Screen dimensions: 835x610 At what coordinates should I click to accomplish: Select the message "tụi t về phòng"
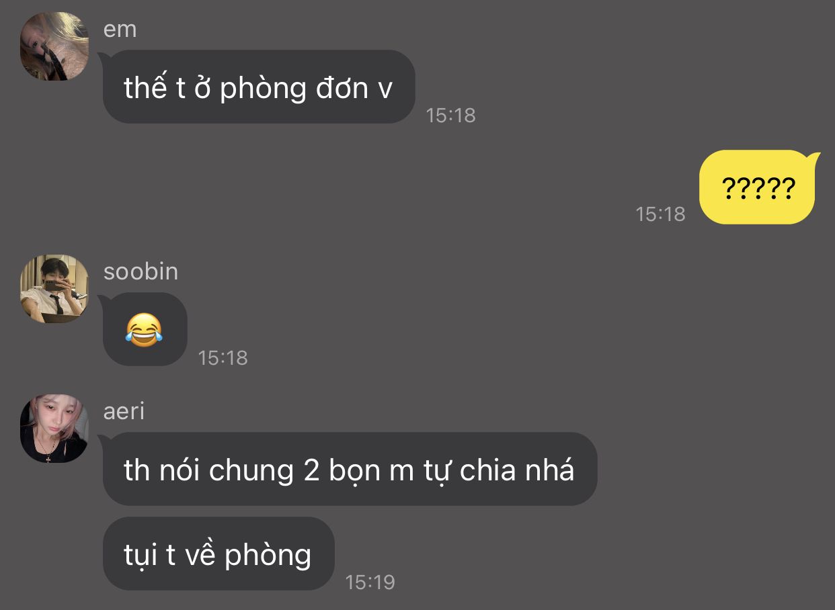point(218,554)
